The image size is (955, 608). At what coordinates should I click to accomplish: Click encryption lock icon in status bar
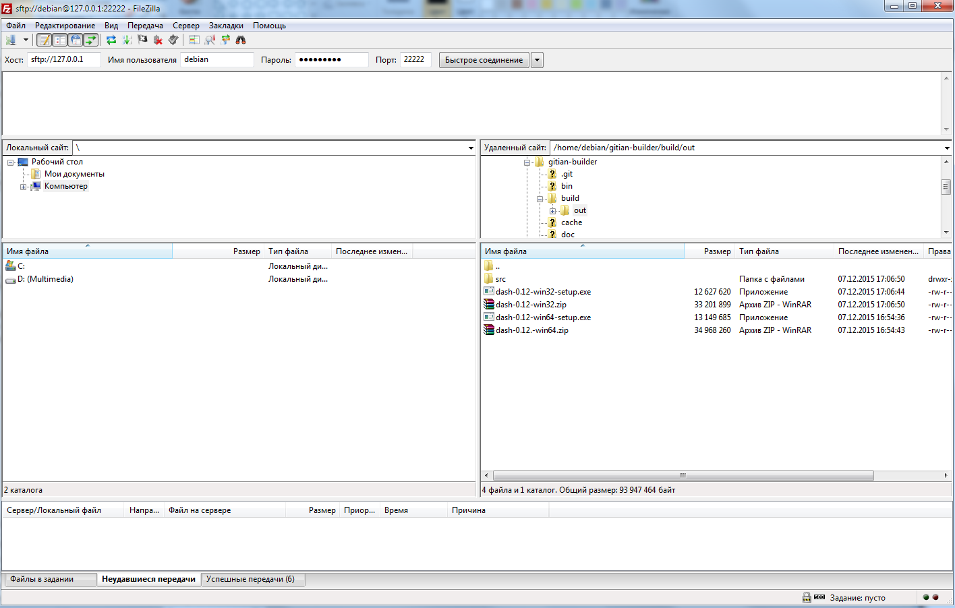coord(807,597)
